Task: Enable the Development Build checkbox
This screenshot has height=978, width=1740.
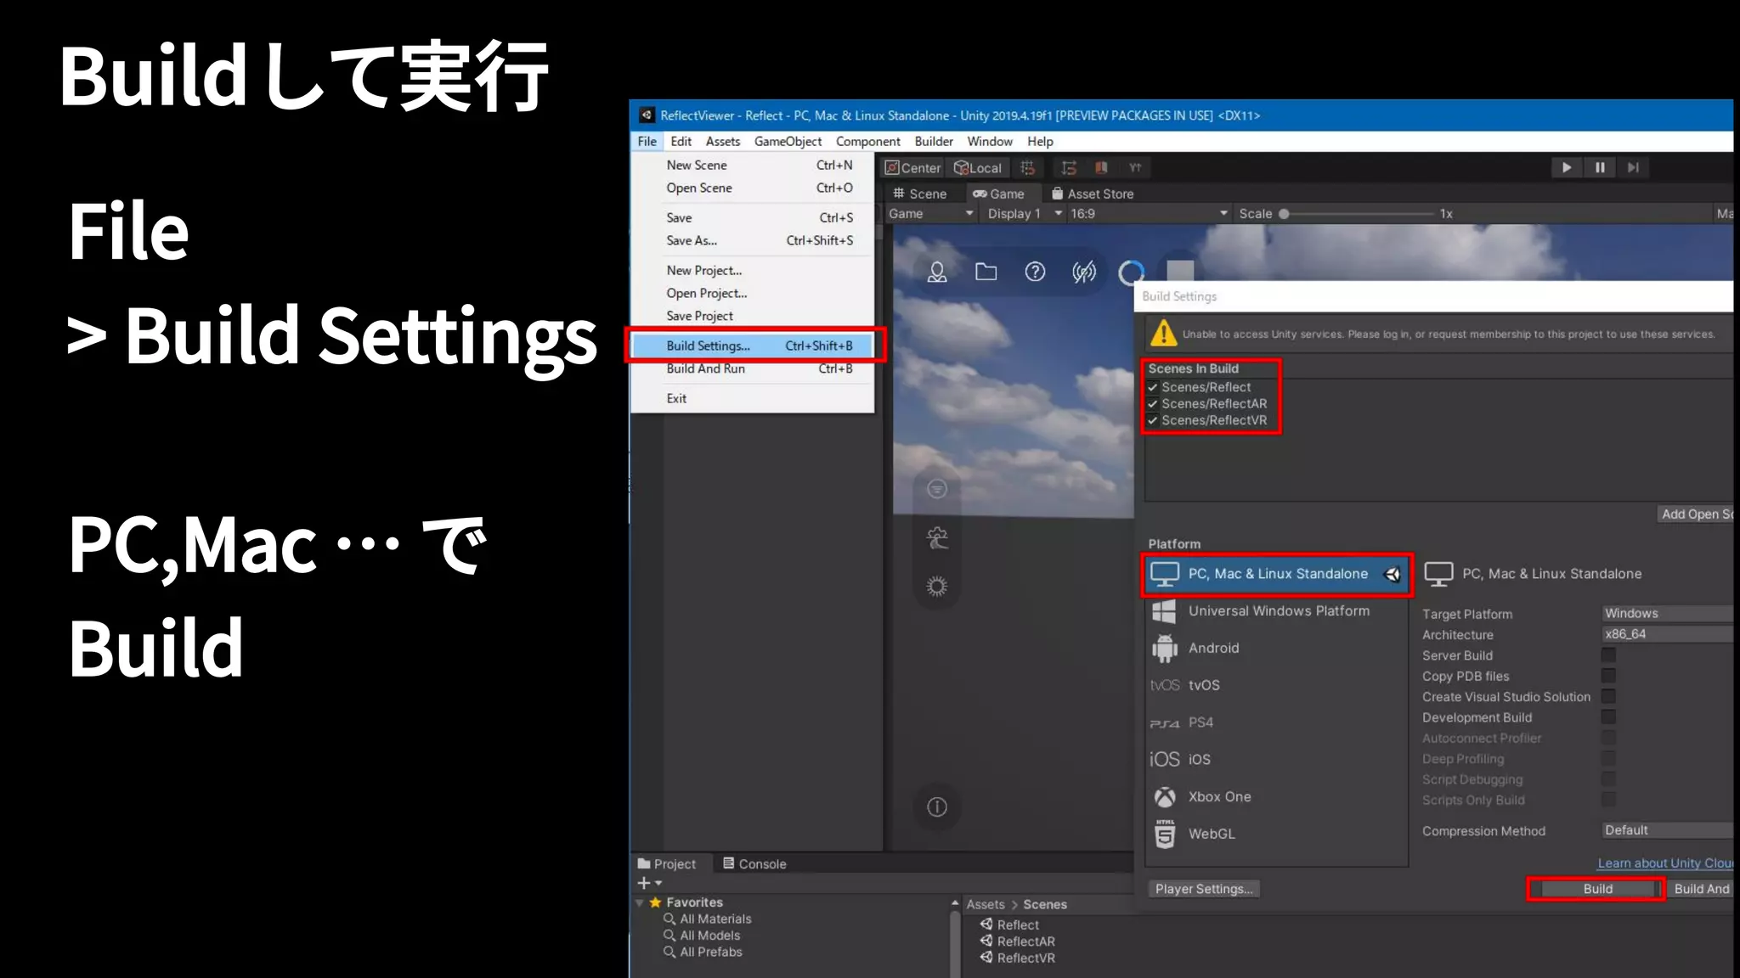Action: [x=1608, y=717]
